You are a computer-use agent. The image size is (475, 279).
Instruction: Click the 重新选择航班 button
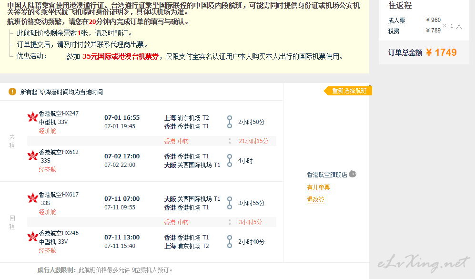[x=348, y=91]
